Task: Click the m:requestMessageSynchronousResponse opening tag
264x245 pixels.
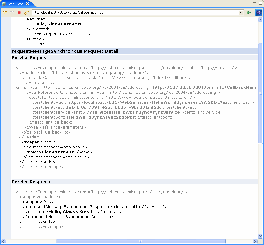Action: (x=94, y=207)
